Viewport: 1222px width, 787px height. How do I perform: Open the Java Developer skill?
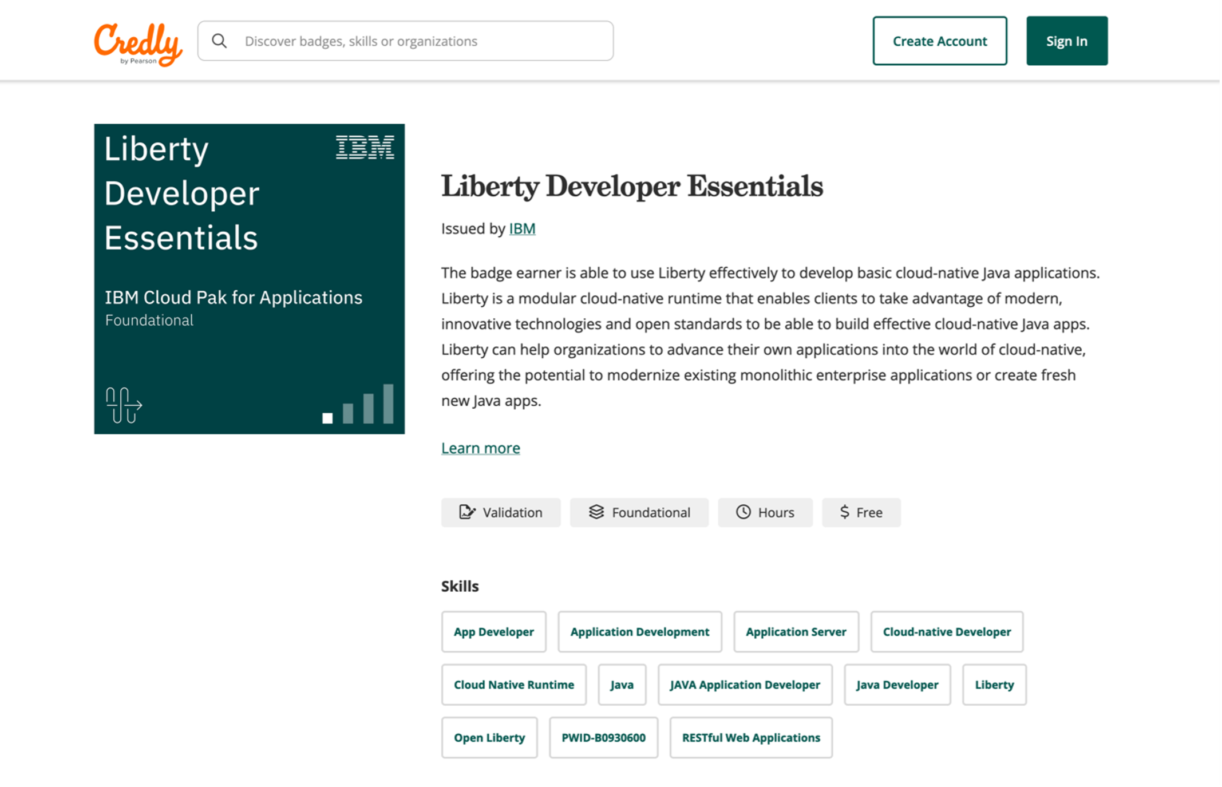(x=897, y=685)
